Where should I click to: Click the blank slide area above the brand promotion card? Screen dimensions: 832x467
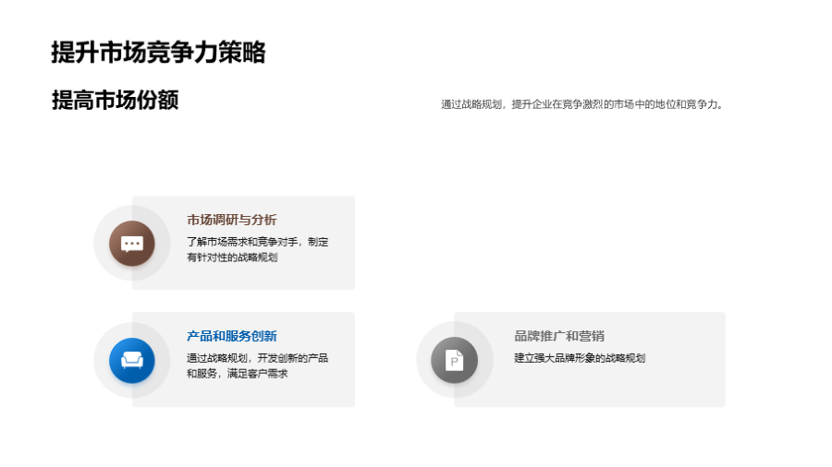coord(592,240)
